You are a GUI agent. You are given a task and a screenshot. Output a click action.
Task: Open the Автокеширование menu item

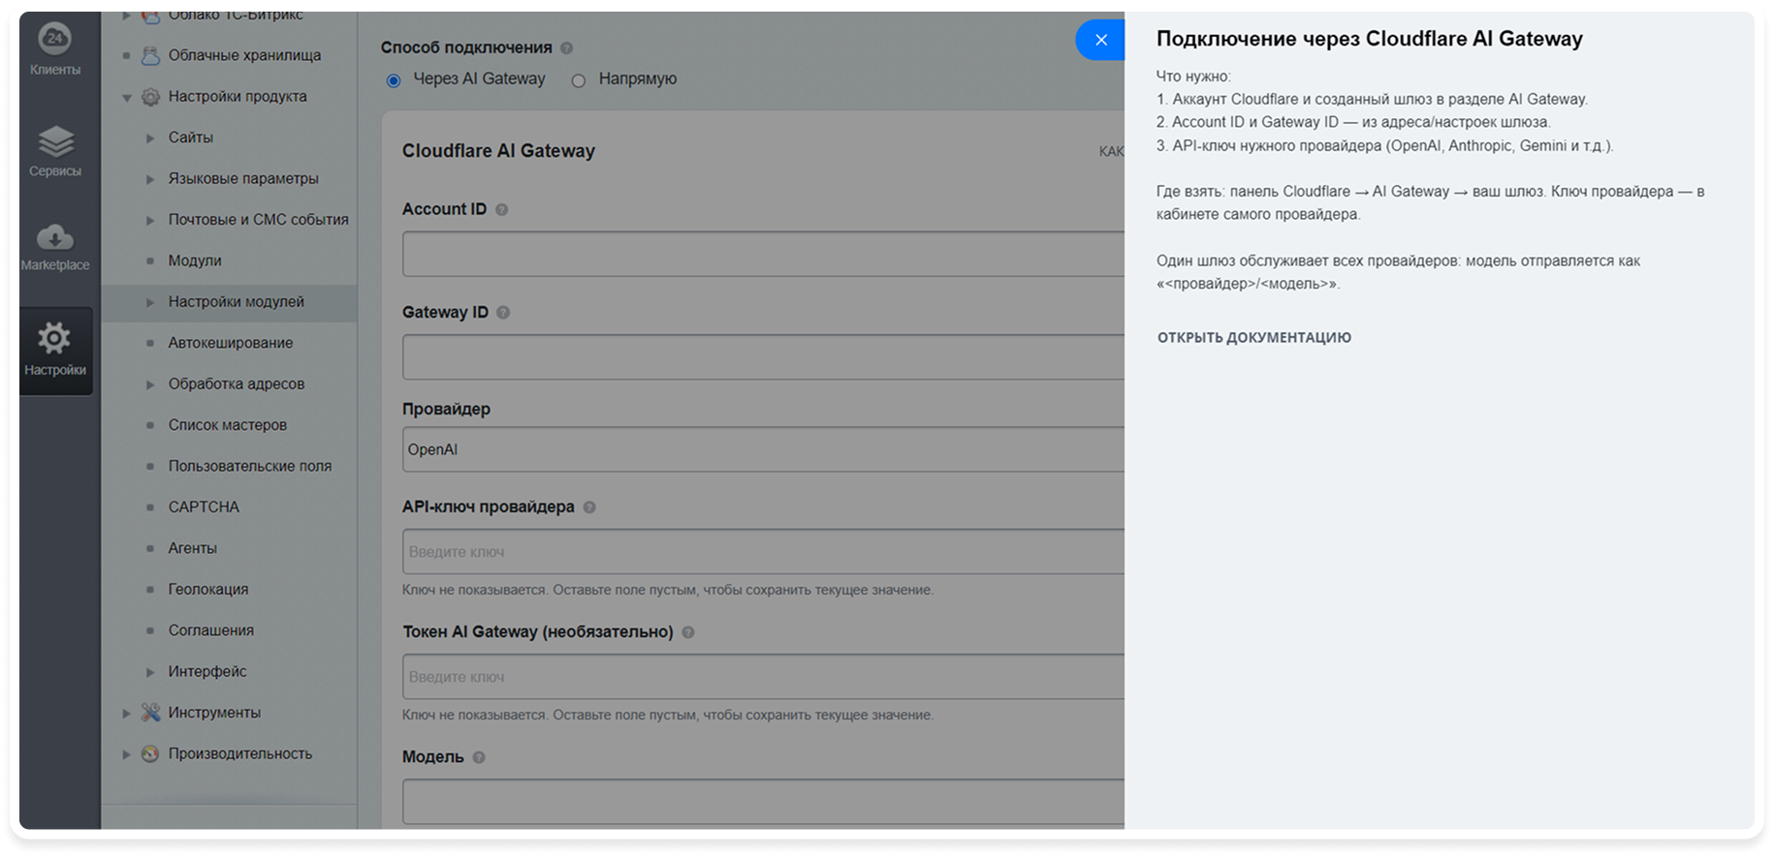[231, 343]
